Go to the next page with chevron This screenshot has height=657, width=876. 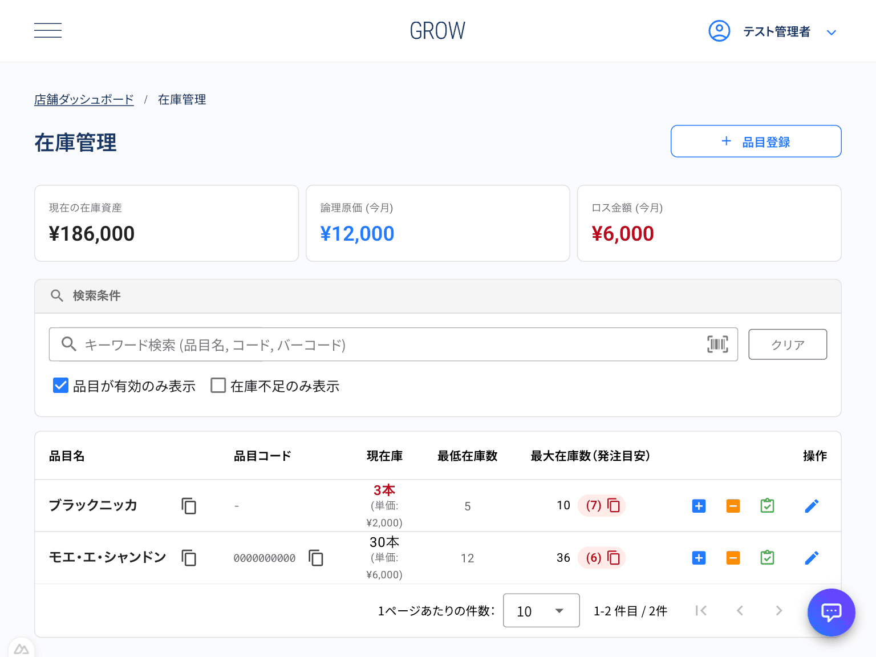click(778, 610)
